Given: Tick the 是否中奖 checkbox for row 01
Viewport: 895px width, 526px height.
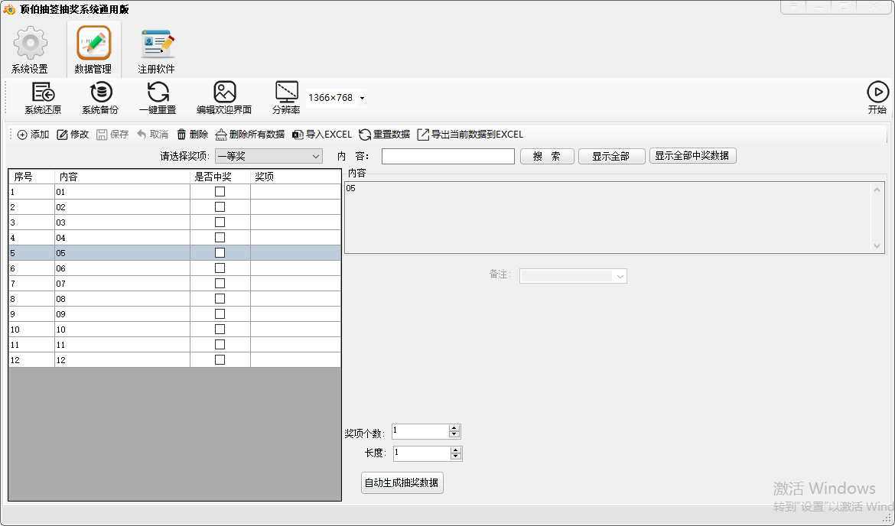Looking at the screenshot, I should pyautogui.click(x=220, y=192).
